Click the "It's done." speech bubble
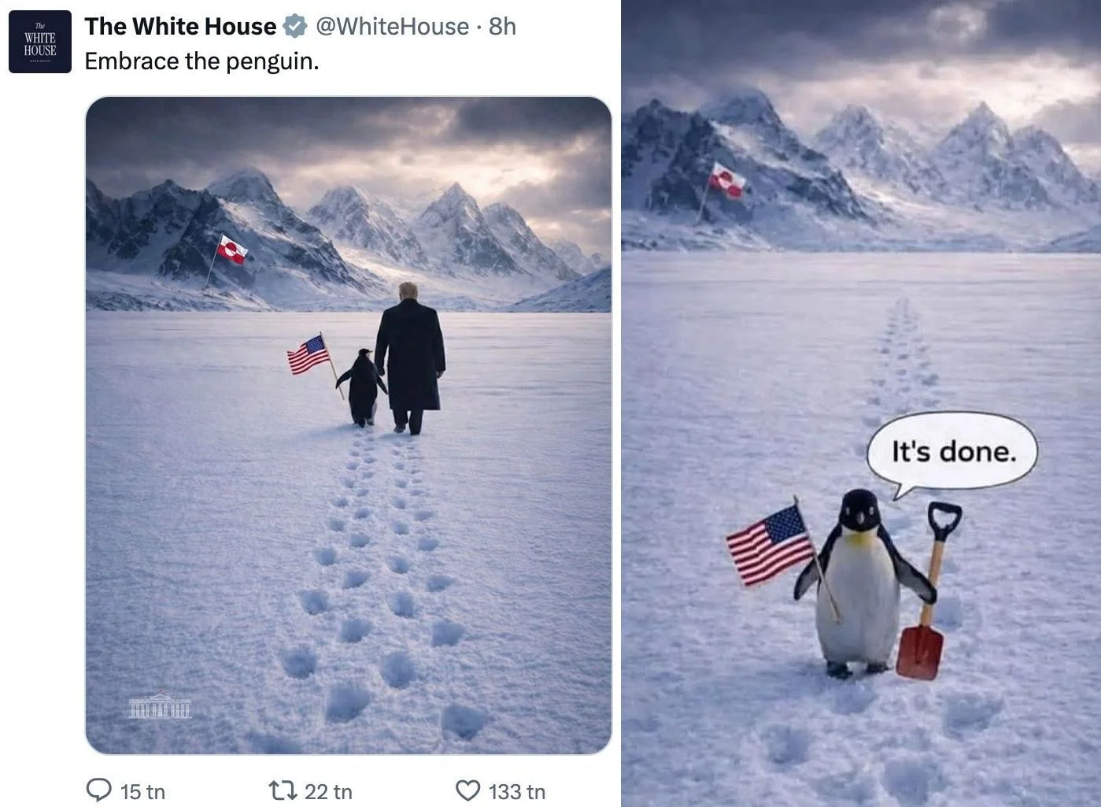Viewport: 1101px width, 807px height. click(952, 453)
